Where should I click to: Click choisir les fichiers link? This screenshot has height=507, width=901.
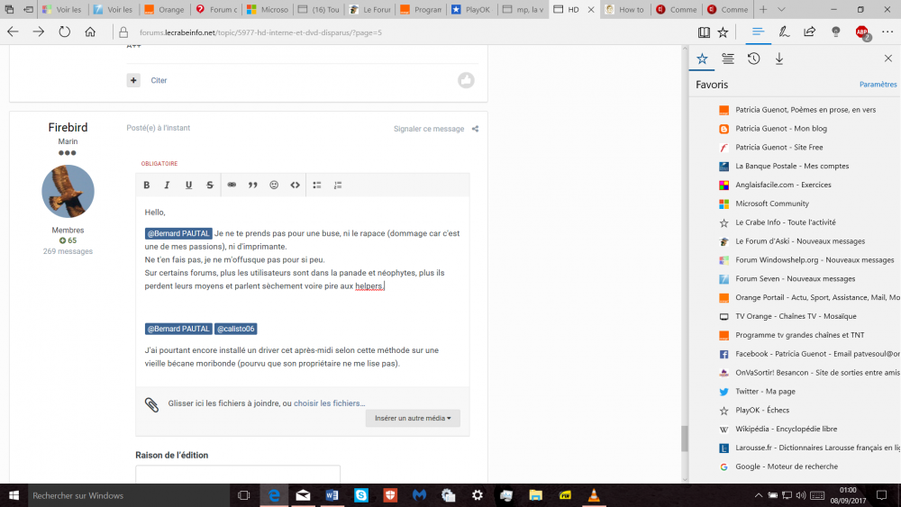[x=329, y=403]
